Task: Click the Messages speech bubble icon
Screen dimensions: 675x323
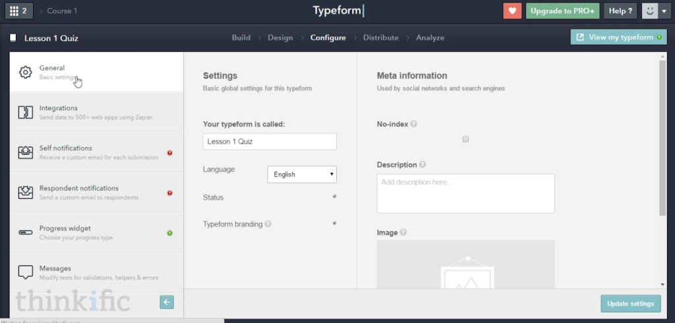Action: click(x=26, y=272)
